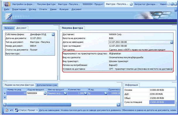This screenshot has height=115, width=178.
Task: Expand the Машина за р... product name dropdown
Action: pyautogui.click(x=65, y=93)
